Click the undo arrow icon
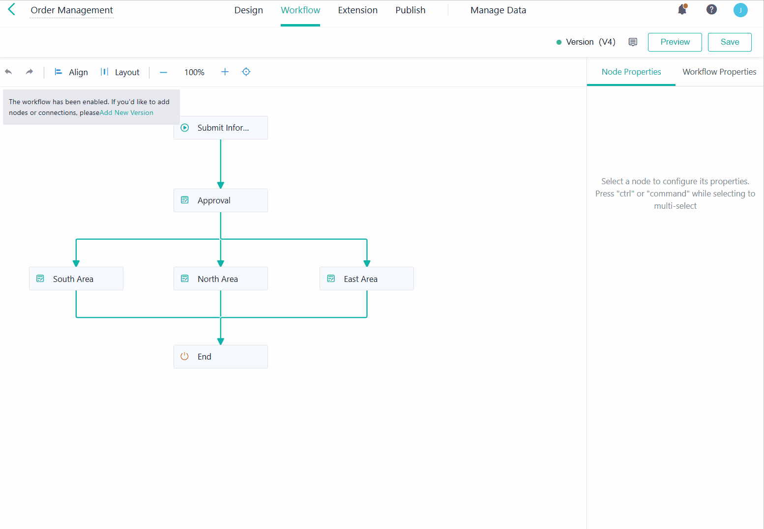Viewport: 764px width, 529px height. [8, 72]
